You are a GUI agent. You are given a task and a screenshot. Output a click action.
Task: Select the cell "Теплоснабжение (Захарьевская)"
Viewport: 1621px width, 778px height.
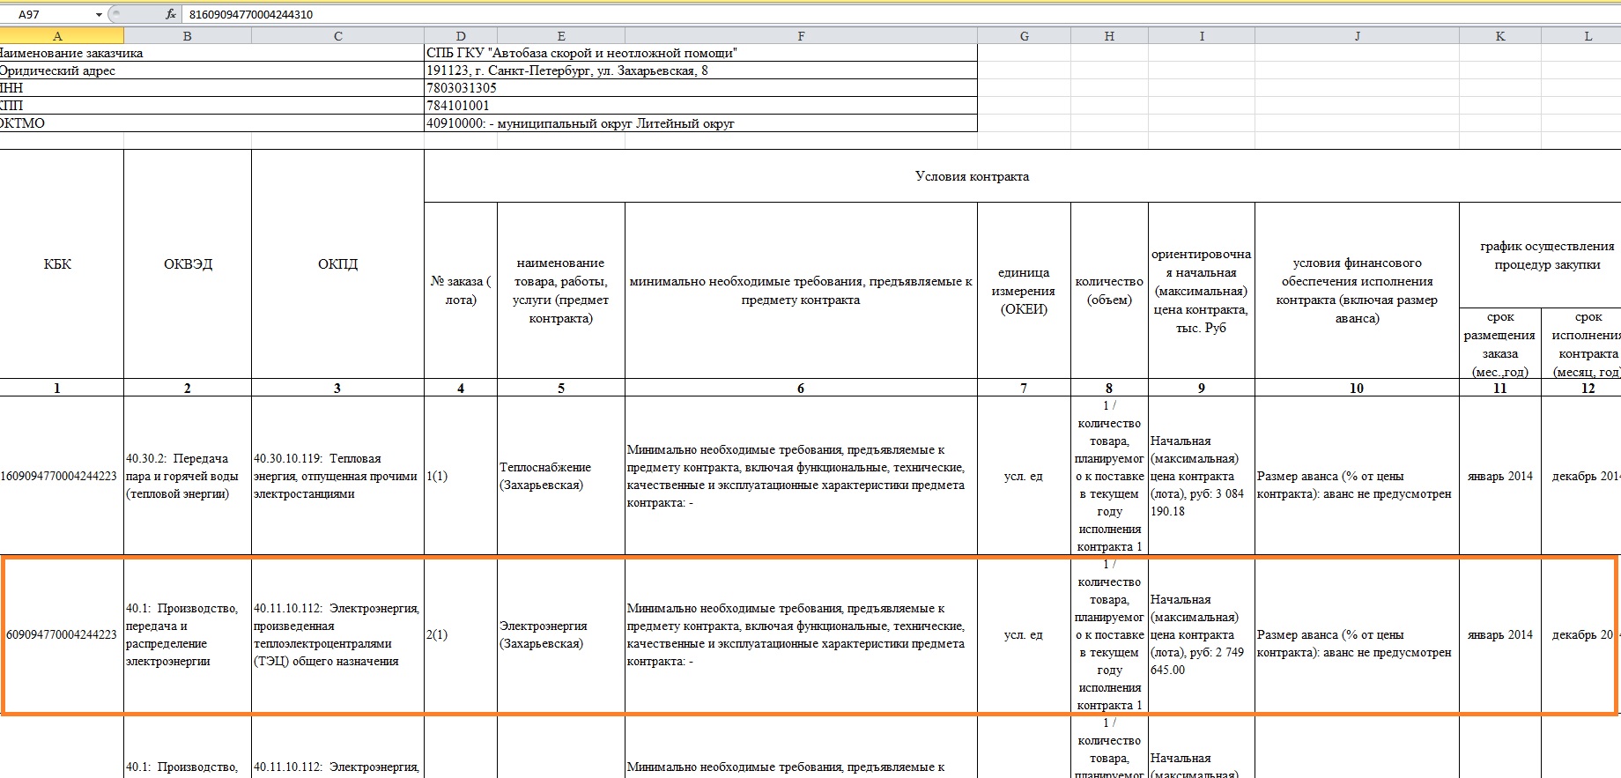pyautogui.click(x=561, y=476)
